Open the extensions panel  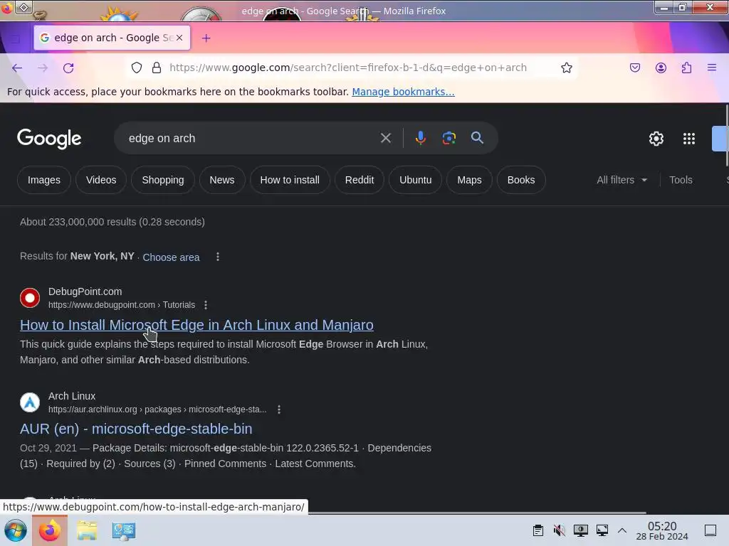(x=686, y=68)
